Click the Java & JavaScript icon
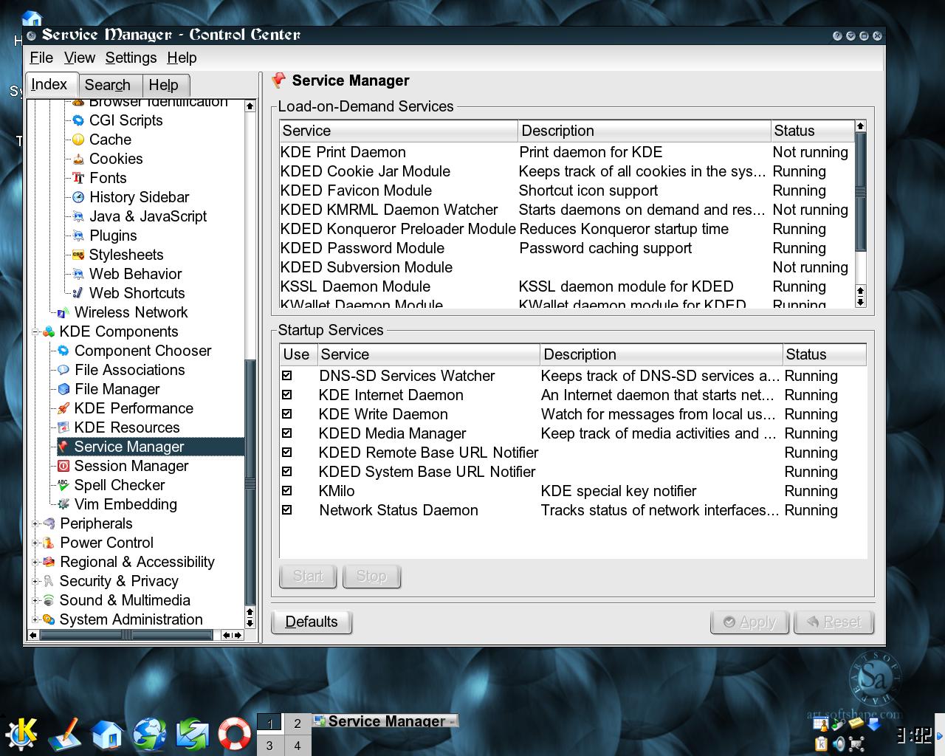 pos(78,216)
